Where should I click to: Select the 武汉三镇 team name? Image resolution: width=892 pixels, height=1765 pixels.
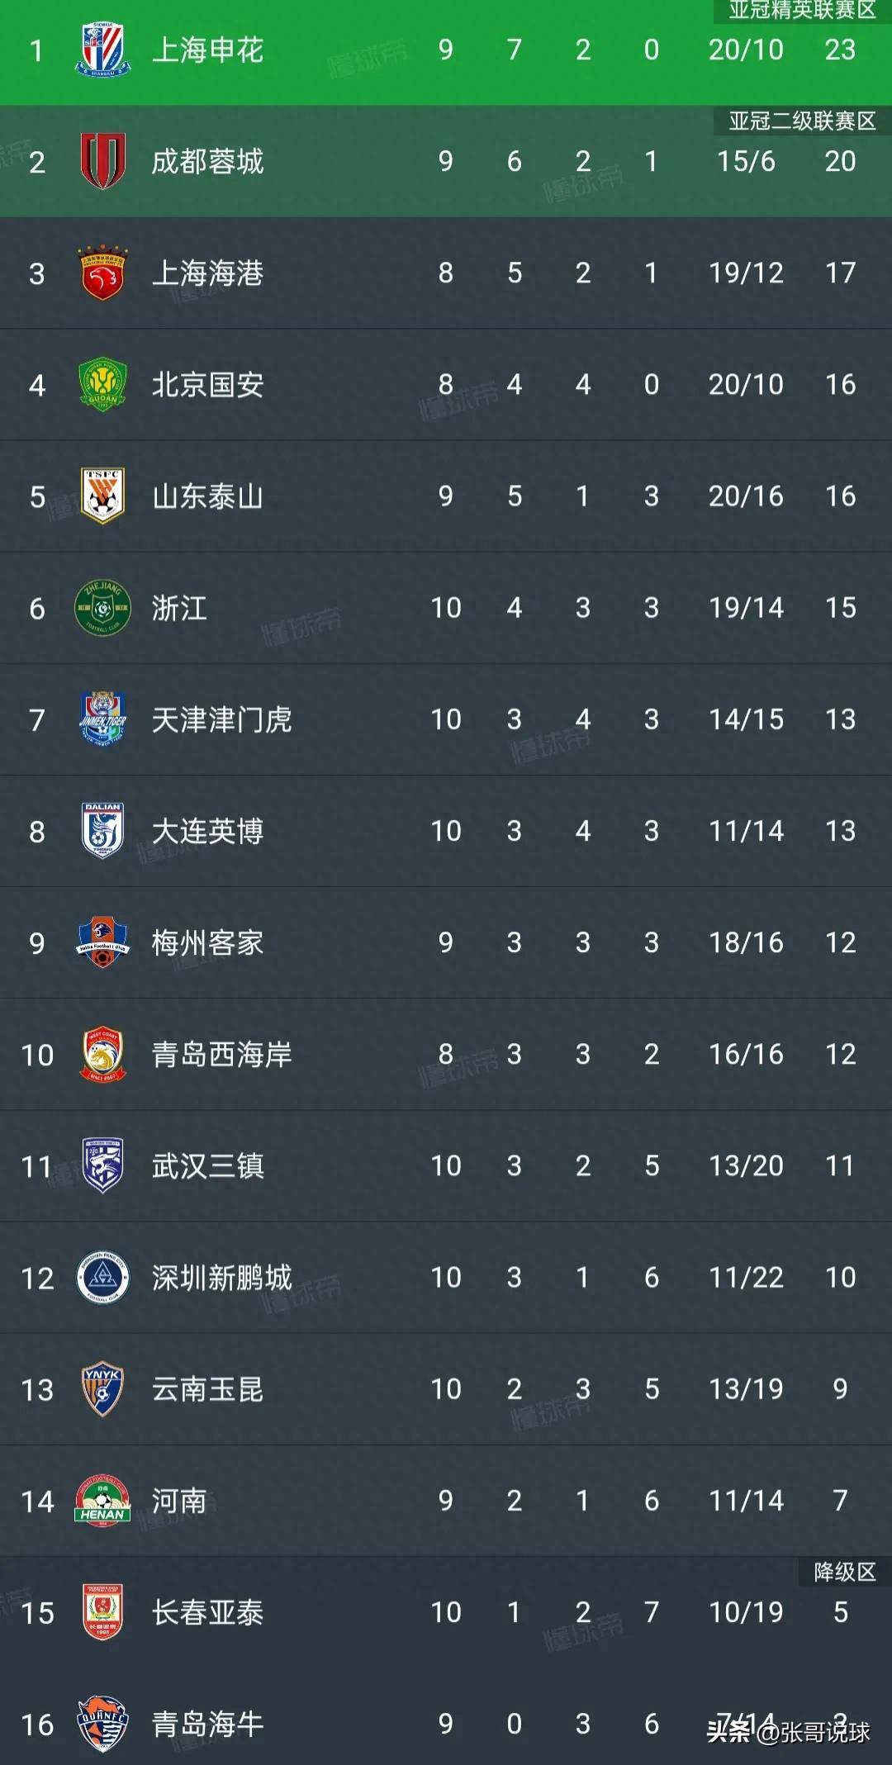pos(207,1166)
